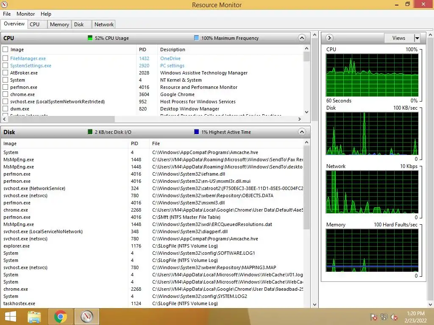Sort CPU list by Description column
434x325 pixels.
[x=230, y=50]
